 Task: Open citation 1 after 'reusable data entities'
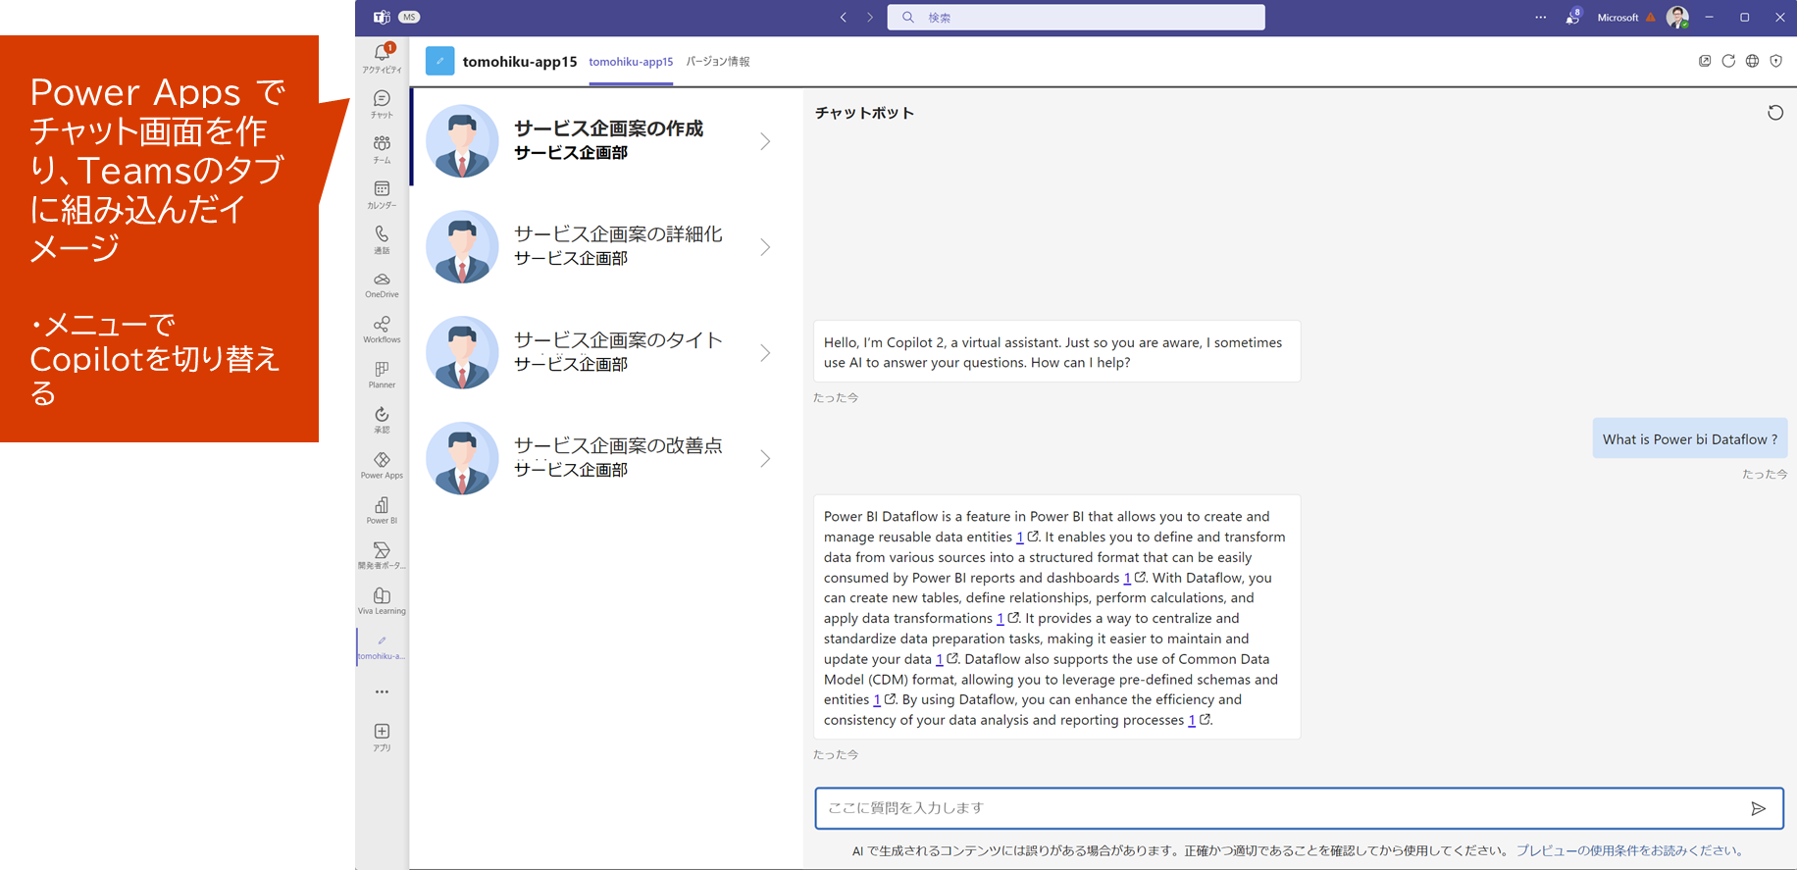pyautogui.click(x=1020, y=537)
